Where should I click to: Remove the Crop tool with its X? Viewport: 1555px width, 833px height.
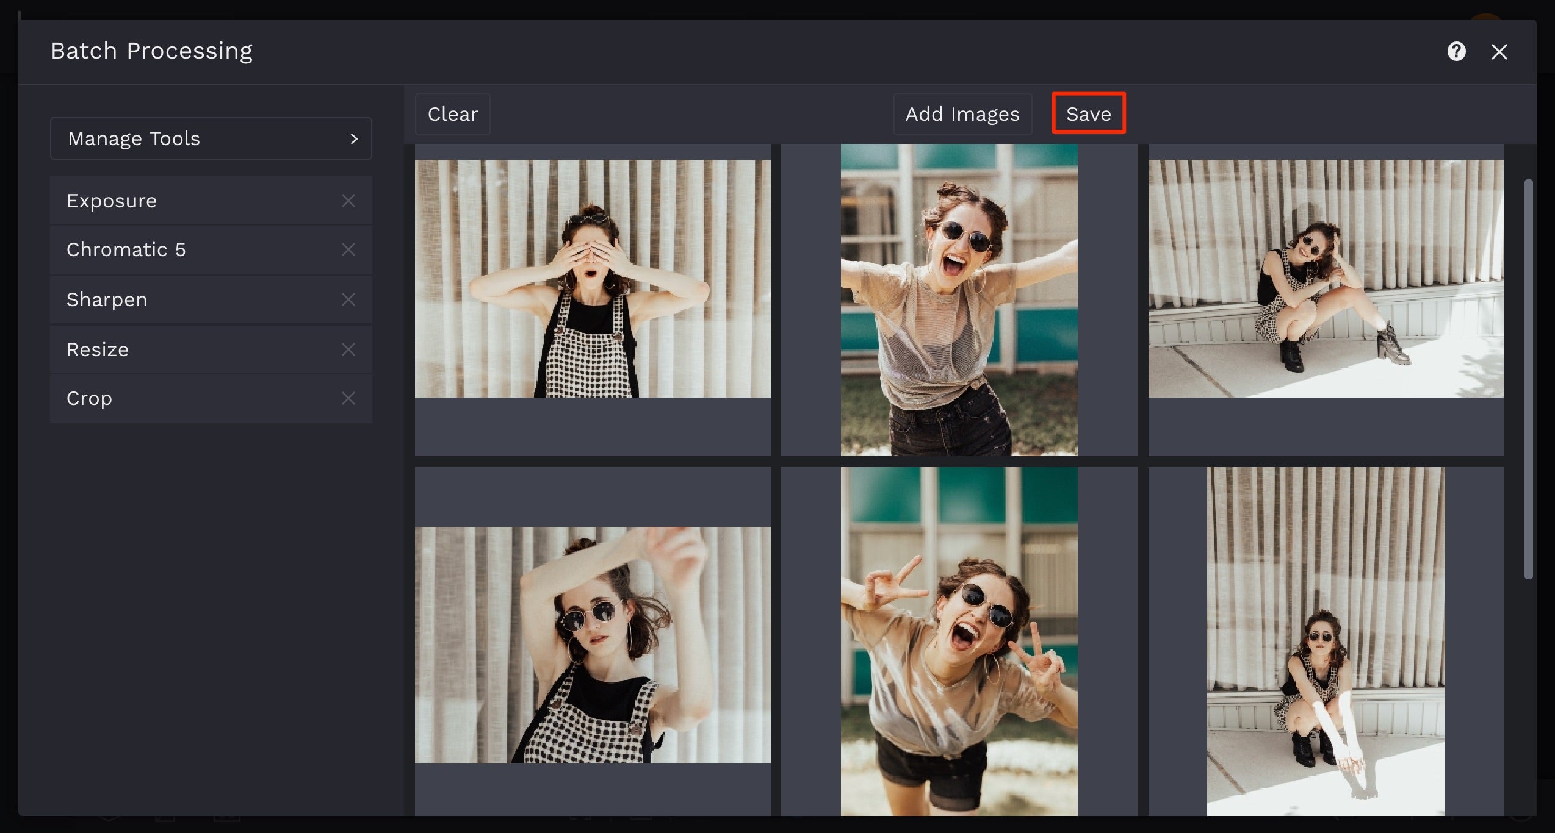tap(348, 398)
